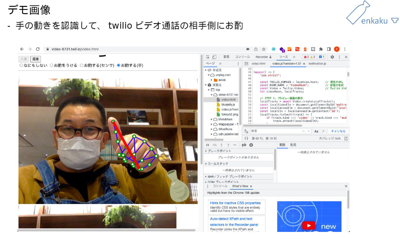400x239 pixels.
Task: Bookmark the page with the star icon
Action: pyautogui.click(x=264, y=49)
